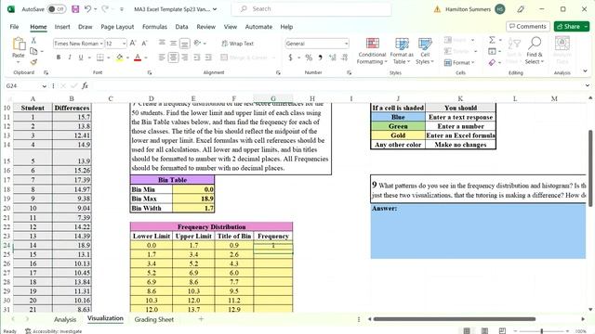Image resolution: width=595 pixels, height=334 pixels.
Task: Click the Decrease Decimal icon
Action: click(x=345, y=58)
